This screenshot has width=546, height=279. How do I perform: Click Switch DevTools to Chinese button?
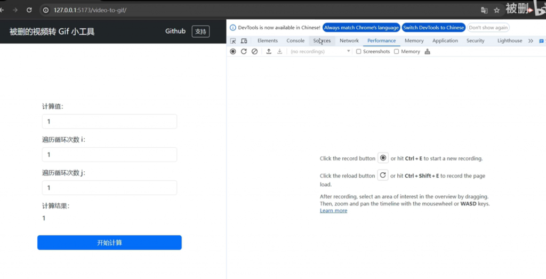433,28
